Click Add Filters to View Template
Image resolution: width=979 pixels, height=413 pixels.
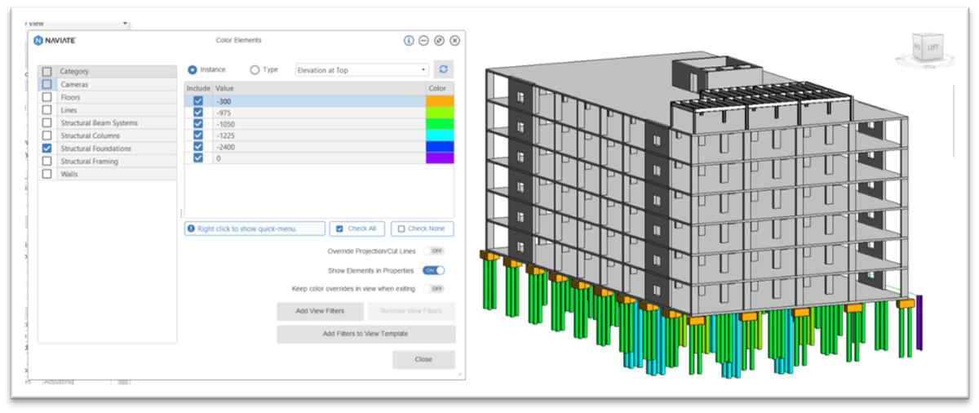pyautogui.click(x=365, y=334)
